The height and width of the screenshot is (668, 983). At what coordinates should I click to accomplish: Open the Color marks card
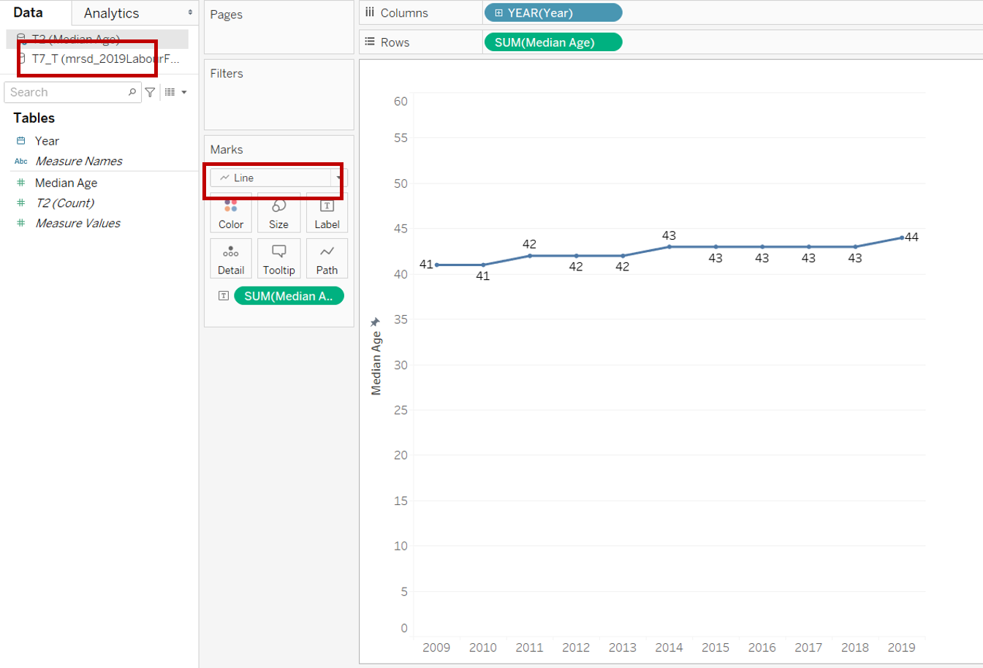coord(231,213)
